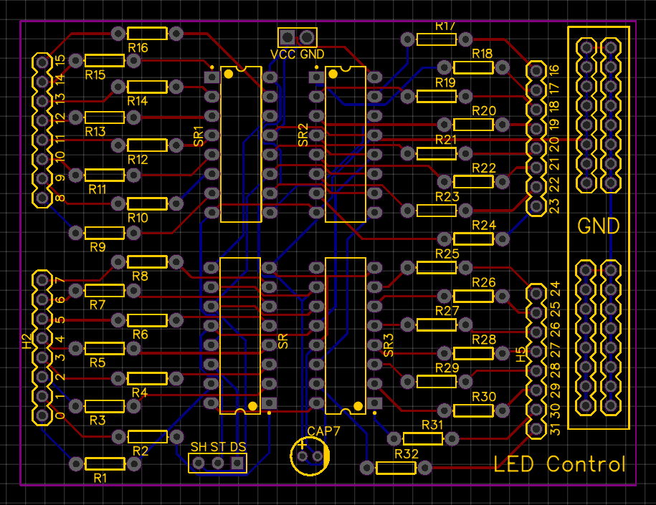Click the R8 silkscreen label

coord(140,276)
